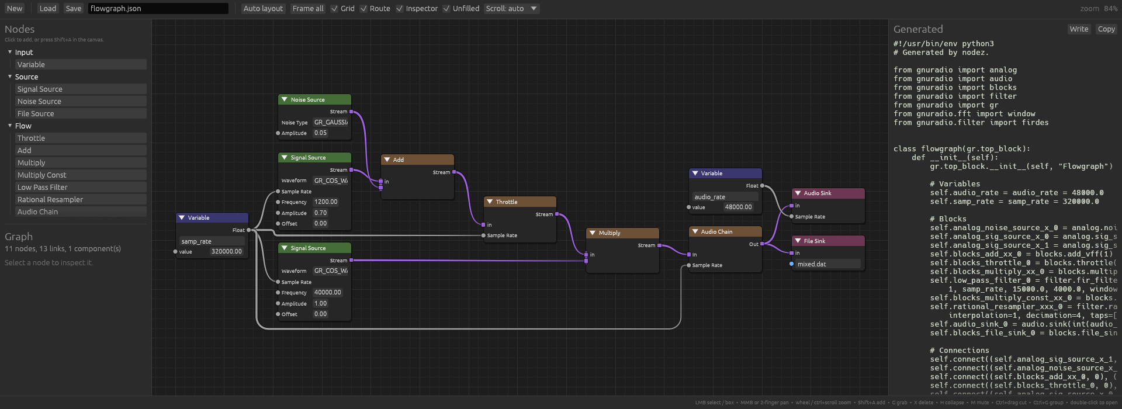Click Throttle in input socket

coord(483,225)
